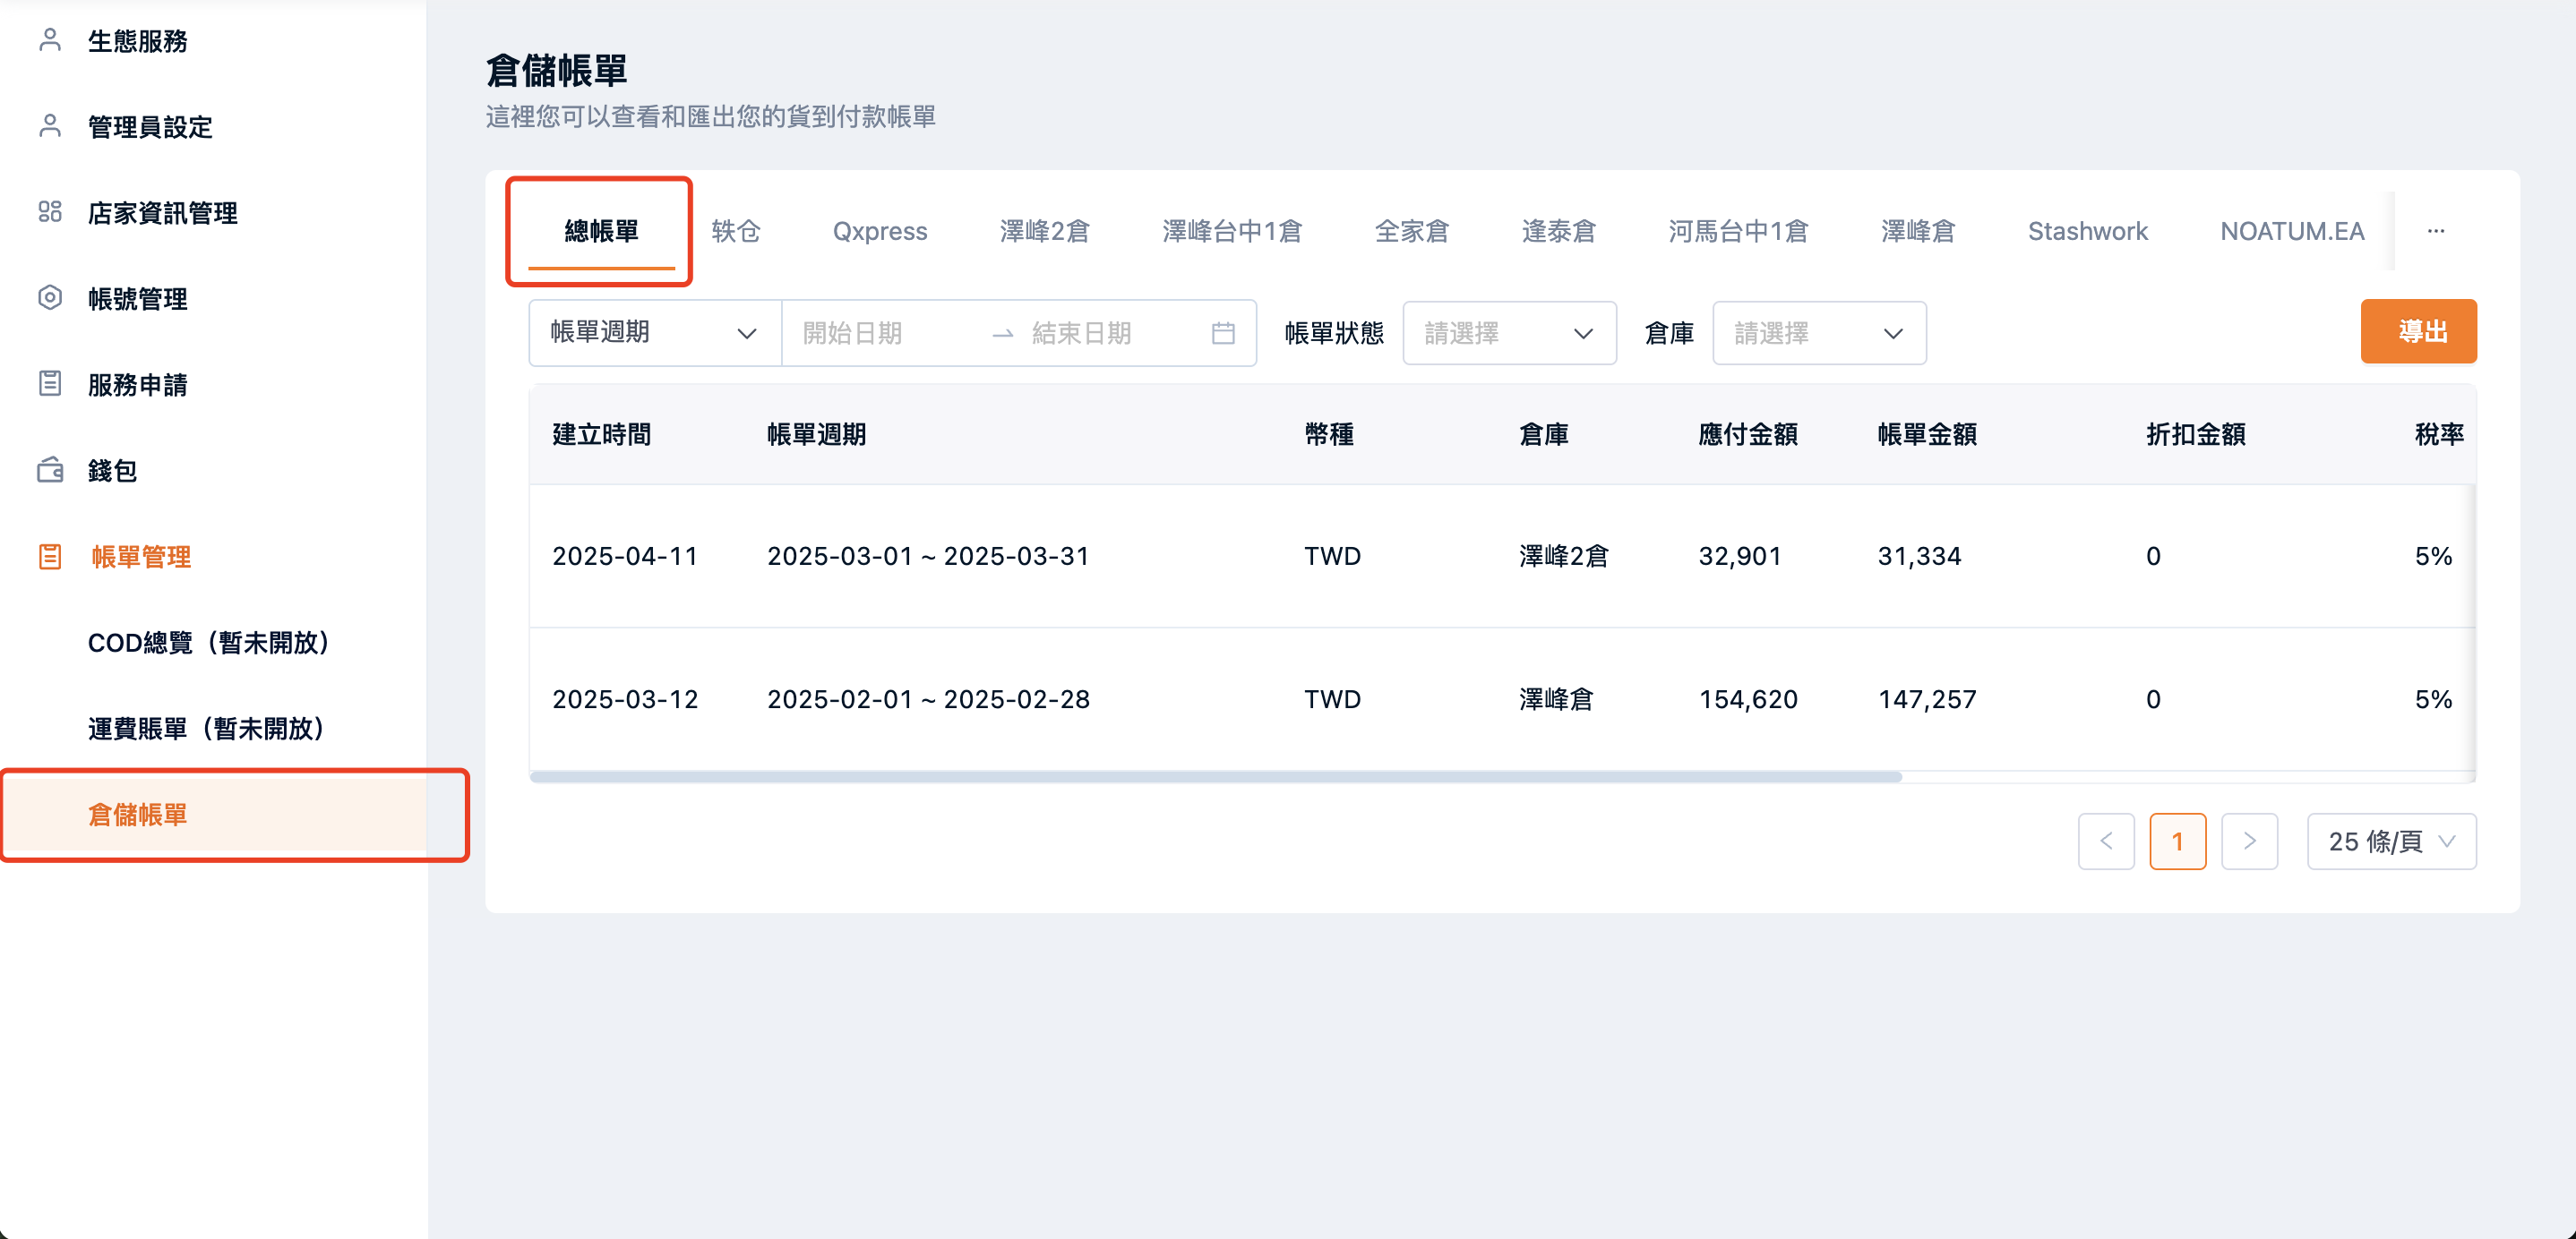Click the 澤峰倉 warehouse table cell
The image size is (2576, 1239).
[1556, 699]
